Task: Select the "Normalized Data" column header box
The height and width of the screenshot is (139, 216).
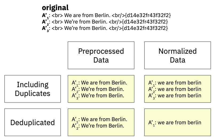Action: [x=178, y=55]
